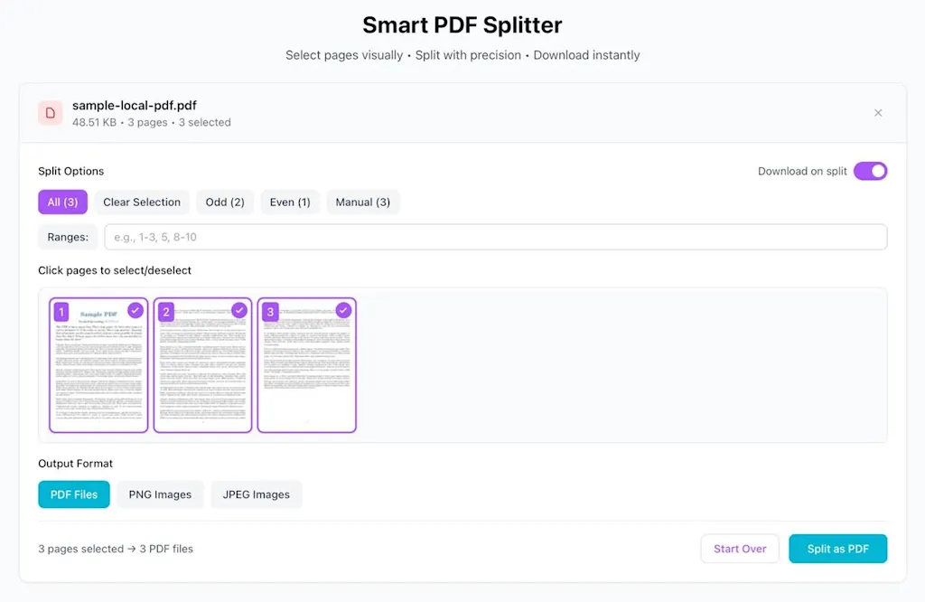The image size is (925, 602).
Task: Select the All (3) option
Action: tap(62, 202)
